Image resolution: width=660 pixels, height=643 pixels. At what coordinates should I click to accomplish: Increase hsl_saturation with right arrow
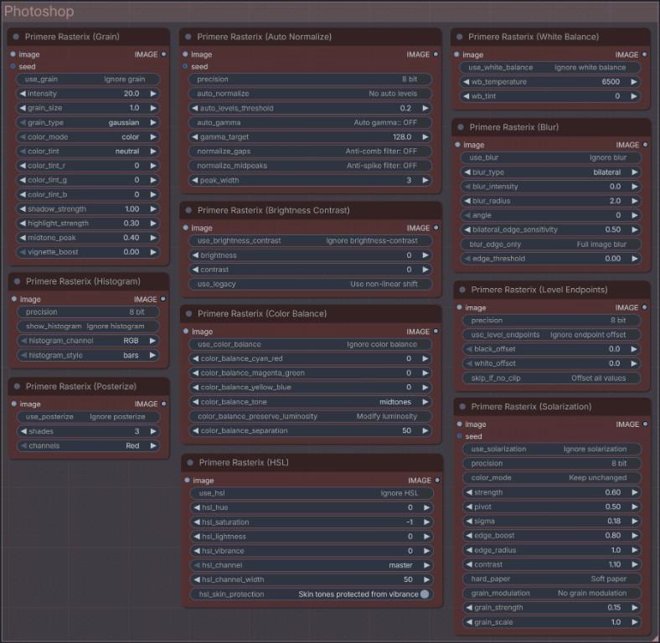(427, 522)
